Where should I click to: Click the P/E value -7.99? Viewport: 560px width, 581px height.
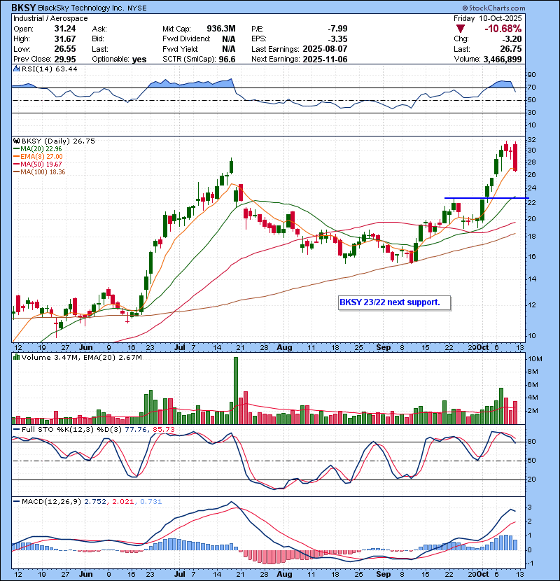(x=337, y=29)
